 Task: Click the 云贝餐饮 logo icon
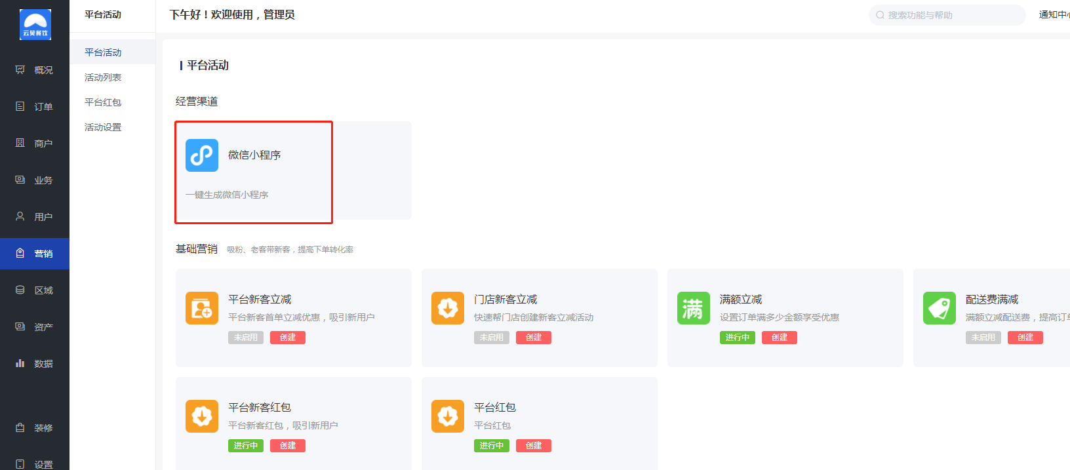pos(35,25)
